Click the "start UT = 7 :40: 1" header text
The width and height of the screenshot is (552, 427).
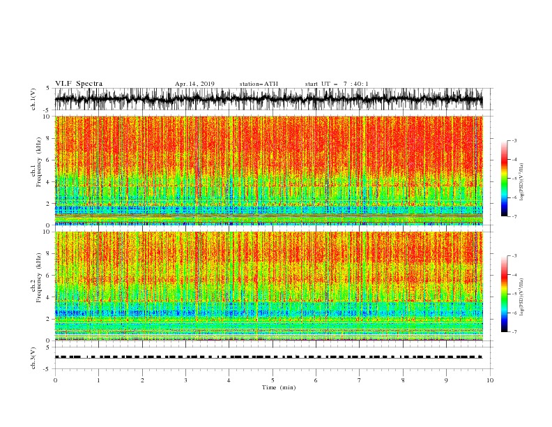(x=337, y=84)
